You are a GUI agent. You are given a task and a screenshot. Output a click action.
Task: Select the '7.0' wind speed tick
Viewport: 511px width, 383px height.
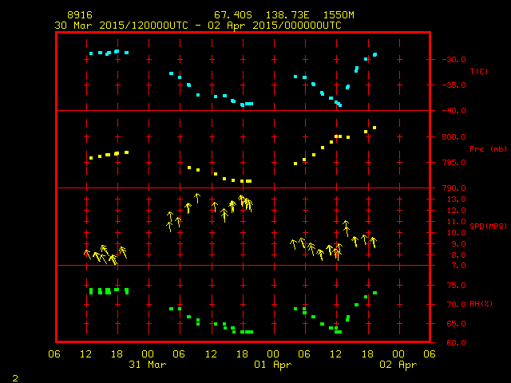[459, 266]
